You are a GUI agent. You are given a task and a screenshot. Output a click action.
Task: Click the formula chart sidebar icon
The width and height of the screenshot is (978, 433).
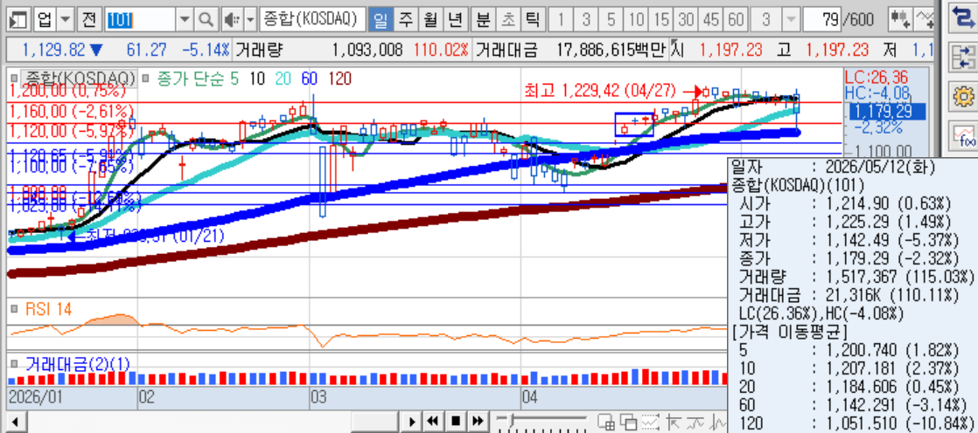click(964, 135)
